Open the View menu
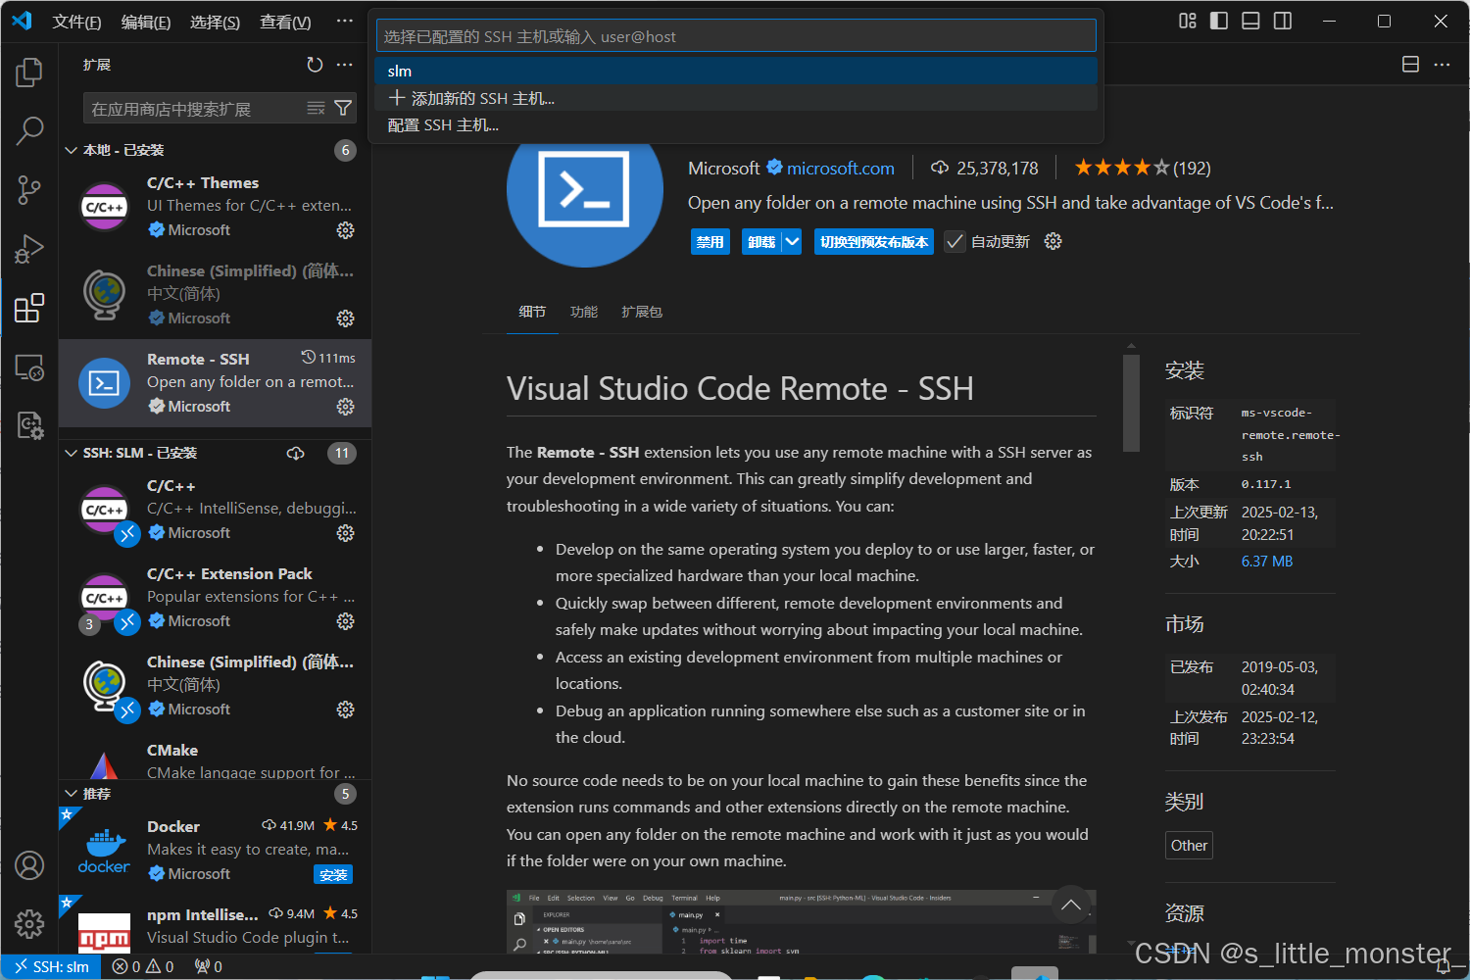The width and height of the screenshot is (1470, 980). 285,22
